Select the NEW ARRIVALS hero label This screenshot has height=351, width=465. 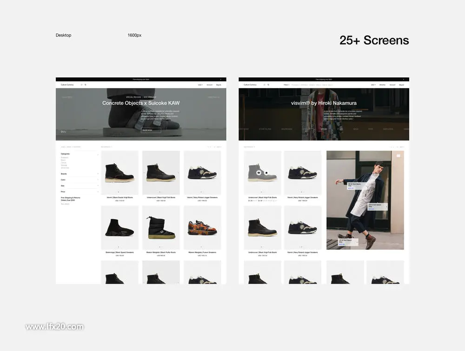[x=150, y=97]
